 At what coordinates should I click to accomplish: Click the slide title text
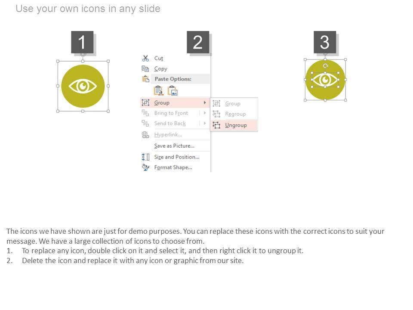(88, 9)
